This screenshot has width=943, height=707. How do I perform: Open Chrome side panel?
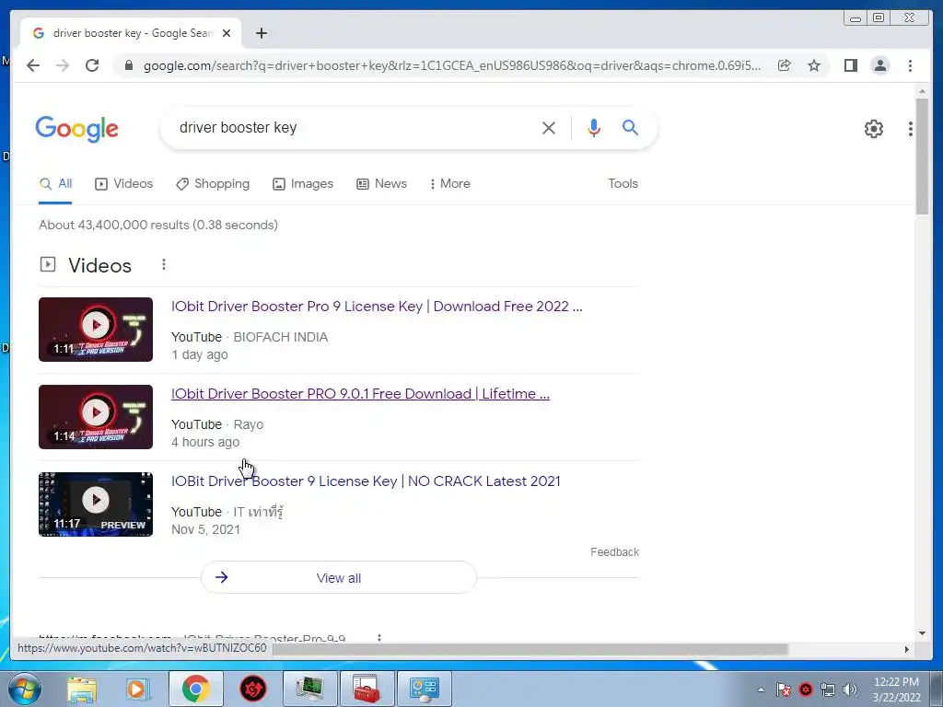click(850, 65)
